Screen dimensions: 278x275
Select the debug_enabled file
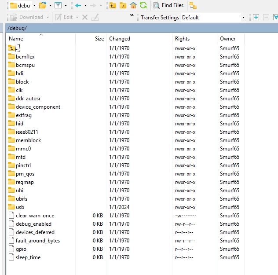click(33, 224)
